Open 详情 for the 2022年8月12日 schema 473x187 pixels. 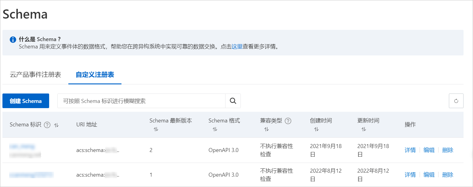[410, 175]
